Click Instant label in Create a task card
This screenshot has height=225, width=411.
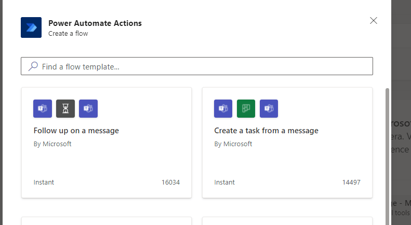tap(224, 182)
